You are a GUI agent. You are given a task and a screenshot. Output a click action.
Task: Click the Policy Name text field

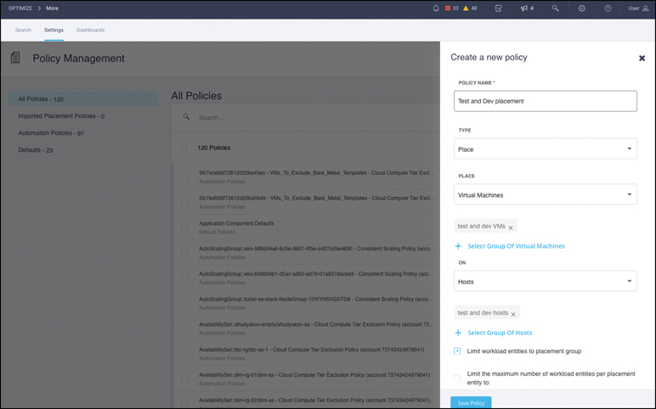click(x=545, y=101)
